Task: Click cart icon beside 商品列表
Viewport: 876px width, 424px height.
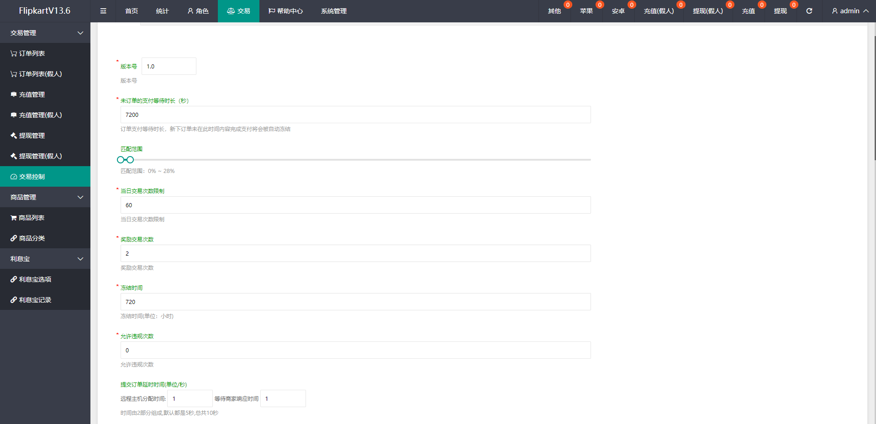Action: (x=14, y=218)
